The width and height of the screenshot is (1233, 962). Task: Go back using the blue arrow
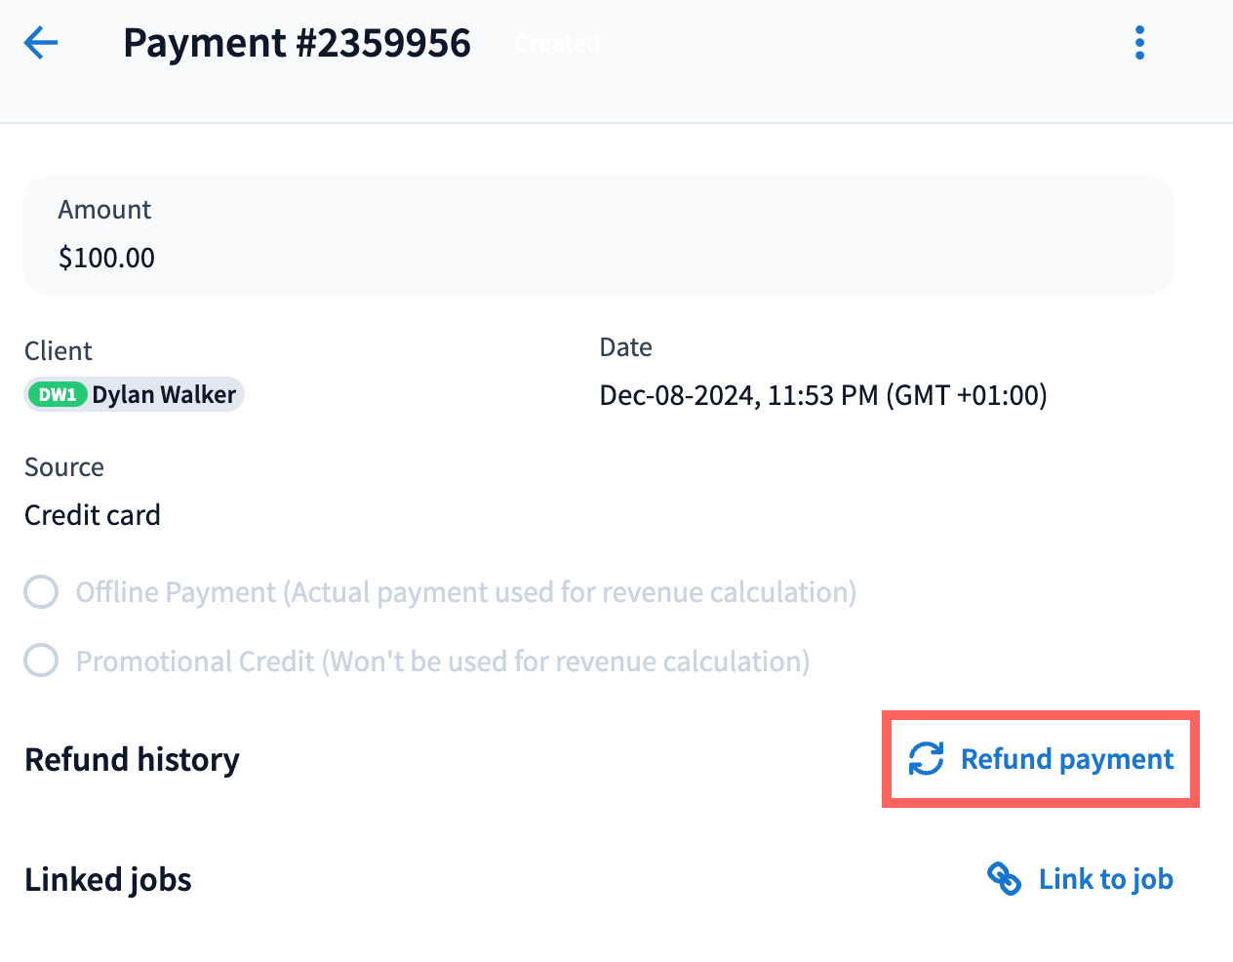tap(41, 43)
